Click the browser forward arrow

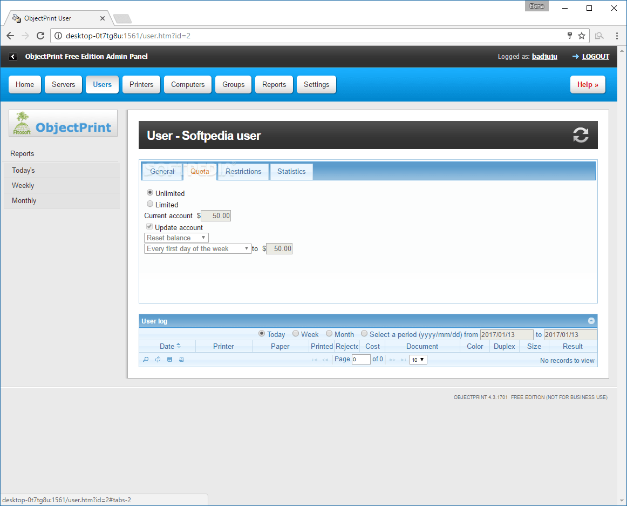pos(25,36)
